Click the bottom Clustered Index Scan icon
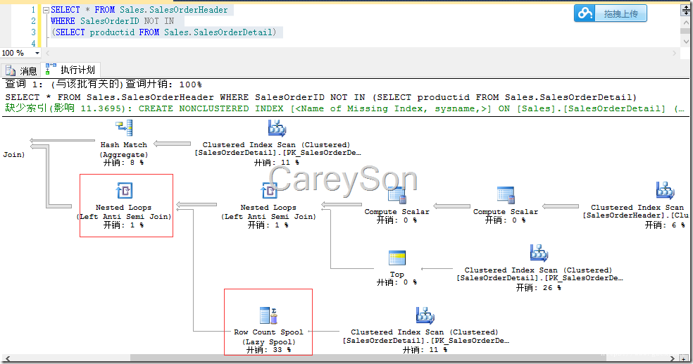Viewport: 693px width, 364px height. 425,315
